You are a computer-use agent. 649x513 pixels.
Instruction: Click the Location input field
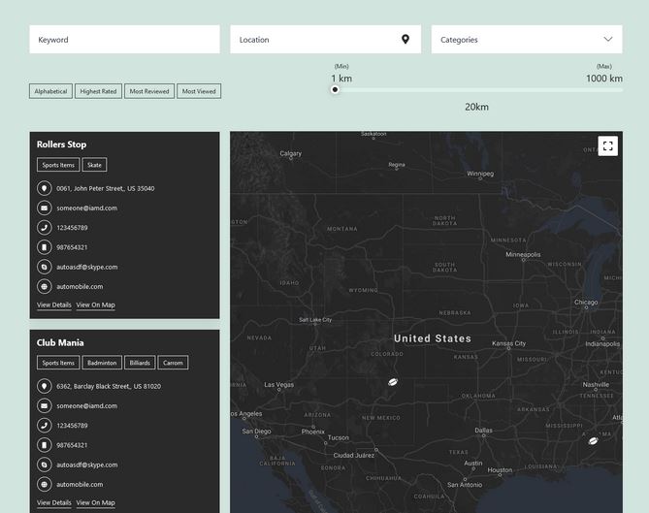pyautogui.click(x=325, y=40)
